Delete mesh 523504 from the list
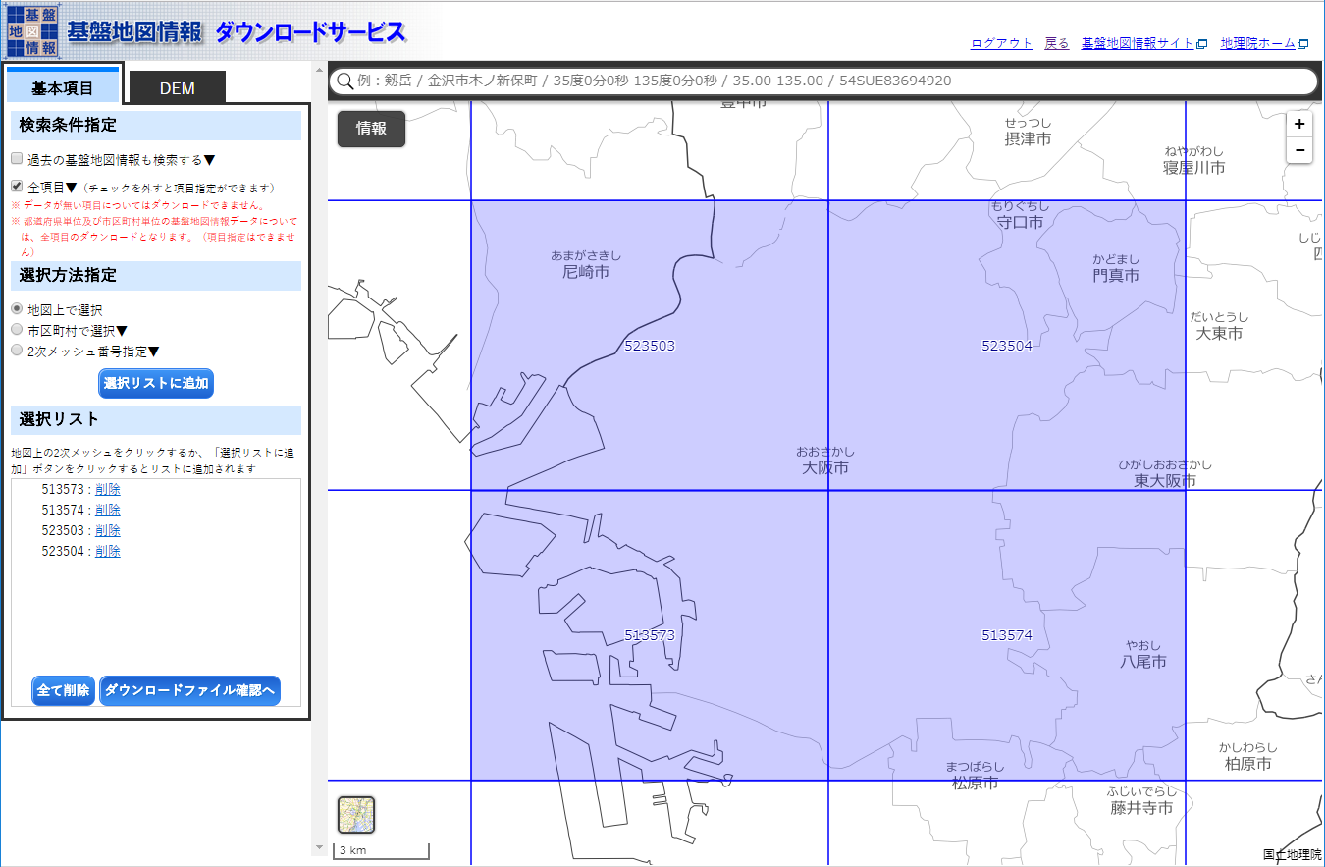This screenshot has width=1325, height=867. pyautogui.click(x=108, y=551)
